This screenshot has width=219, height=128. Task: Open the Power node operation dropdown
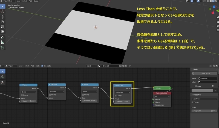pos(90,92)
